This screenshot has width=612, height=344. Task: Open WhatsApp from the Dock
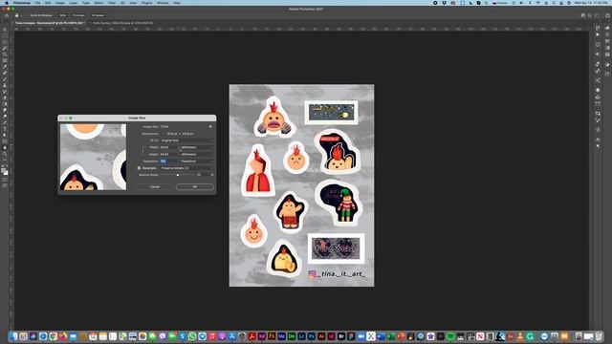192,336
